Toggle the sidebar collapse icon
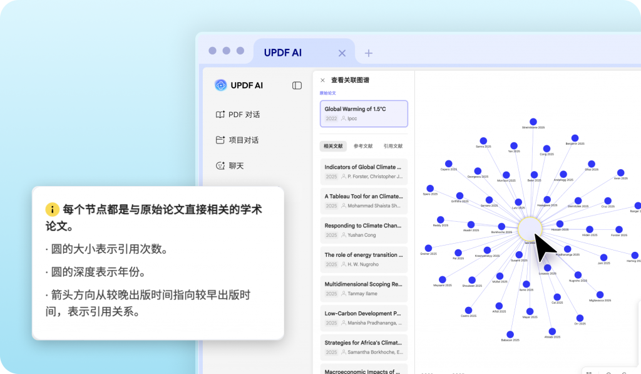Screen dimensions: 641x374 click(296, 85)
